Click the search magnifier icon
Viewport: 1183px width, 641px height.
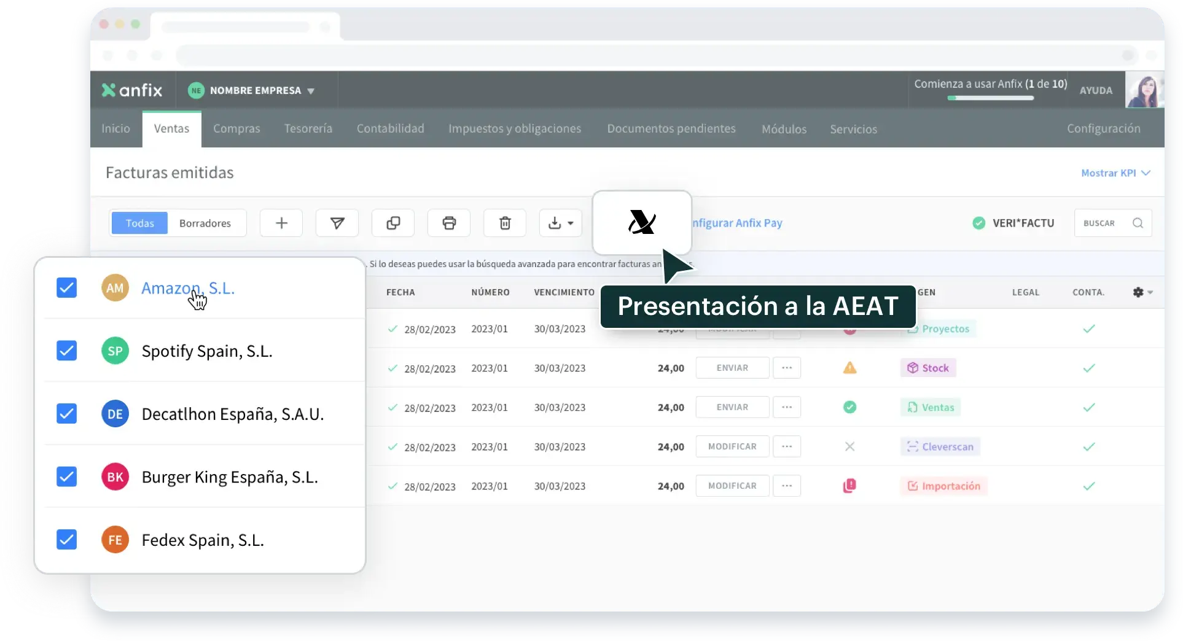(1138, 223)
